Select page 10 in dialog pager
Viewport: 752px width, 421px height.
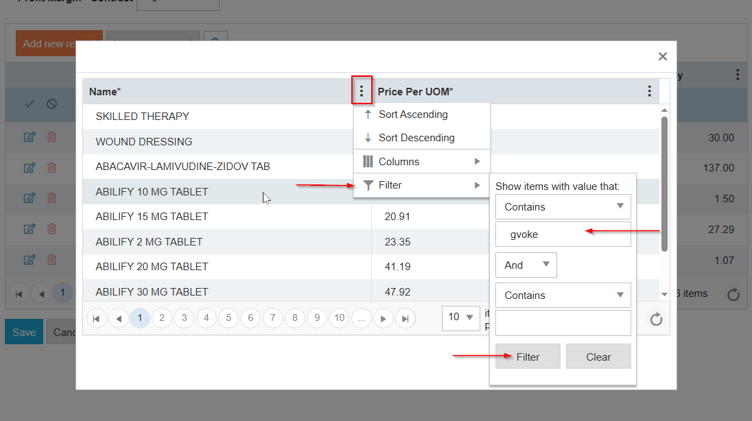[340, 318]
